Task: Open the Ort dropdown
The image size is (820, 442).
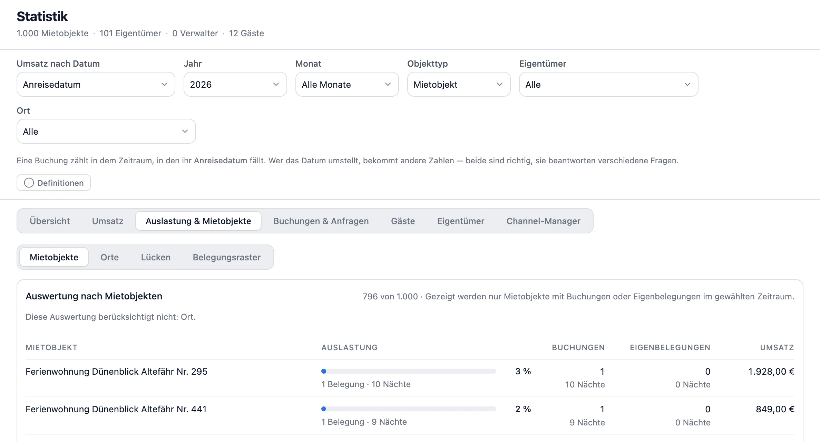Action: (x=106, y=131)
